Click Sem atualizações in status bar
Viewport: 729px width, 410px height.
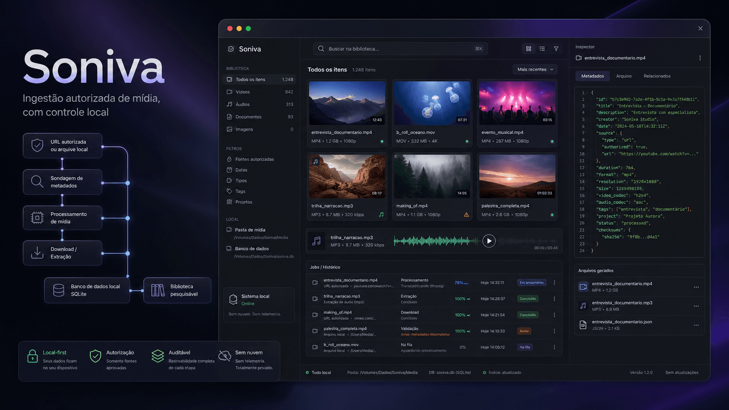click(681, 373)
